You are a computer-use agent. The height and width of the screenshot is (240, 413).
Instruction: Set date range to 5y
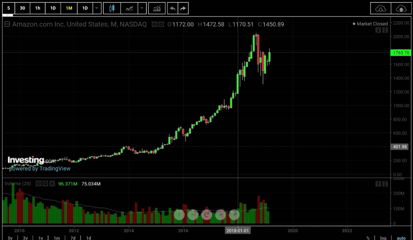click(x=10, y=238)
